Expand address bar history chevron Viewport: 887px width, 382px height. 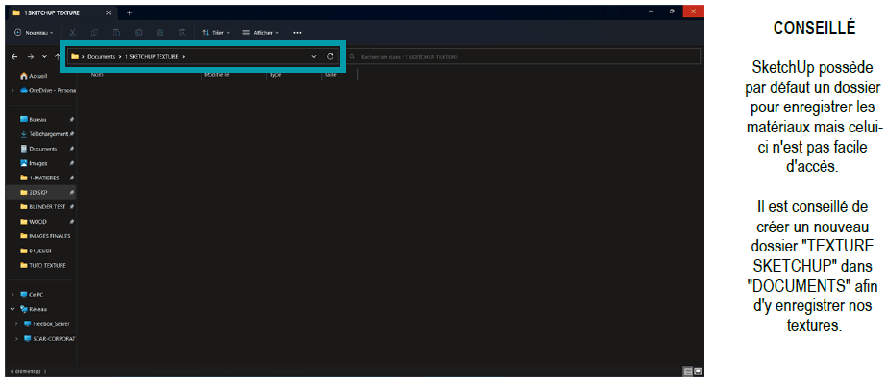click(x=314, y=57)
